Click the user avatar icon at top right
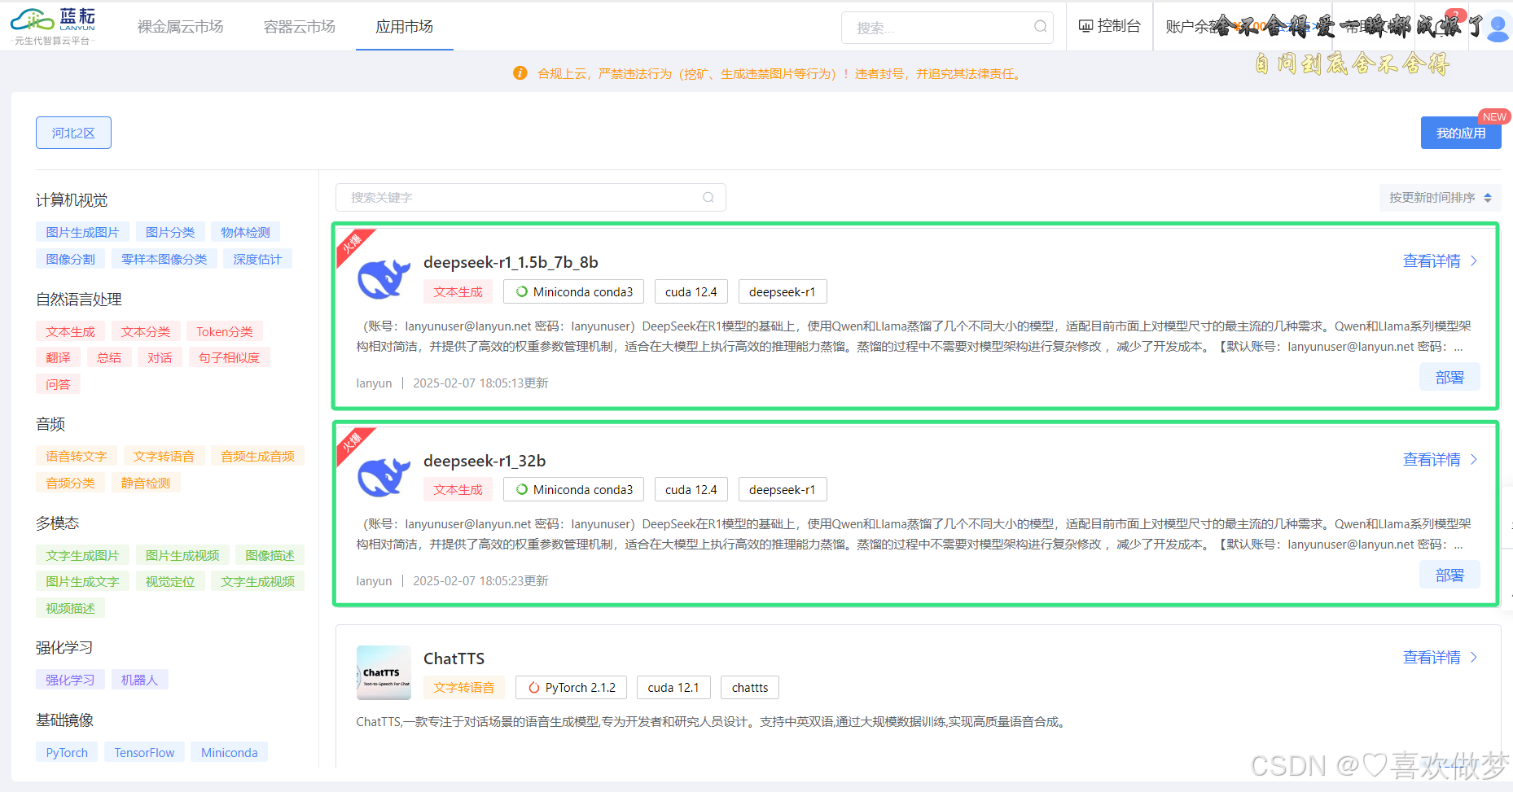The image size is (1513, 792). [1497, 28]
